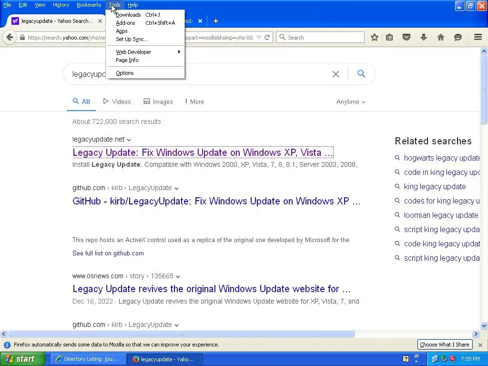Close the second partially hidden tab
This screenshot has height=366, width=488.
point(200,21)
